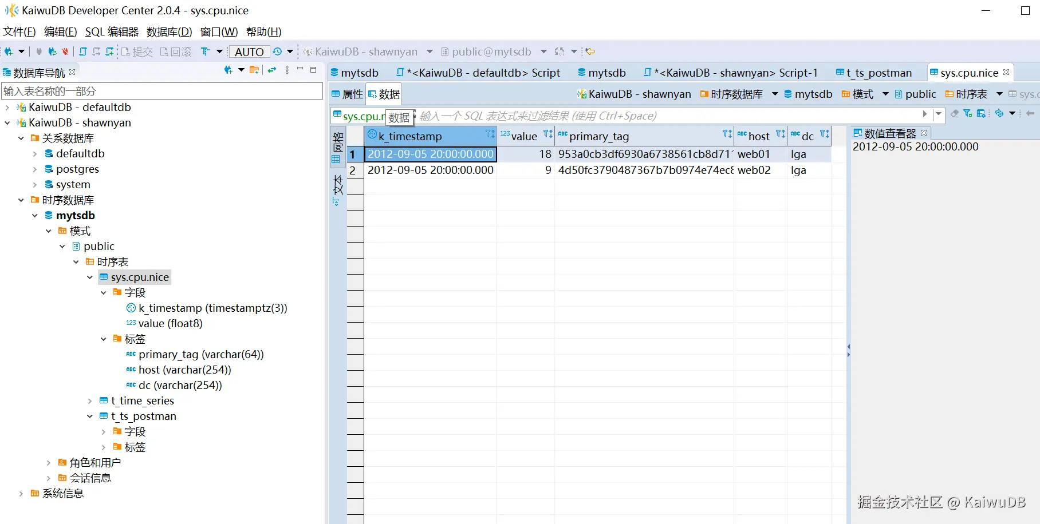Viewport: 1040px width, 524px height.
Task: Click the mytsdb breadcrumb link
Action: click(x=808, y=94)
